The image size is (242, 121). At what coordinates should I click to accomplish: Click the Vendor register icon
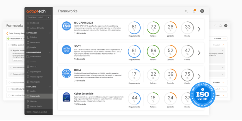point(28,77)
